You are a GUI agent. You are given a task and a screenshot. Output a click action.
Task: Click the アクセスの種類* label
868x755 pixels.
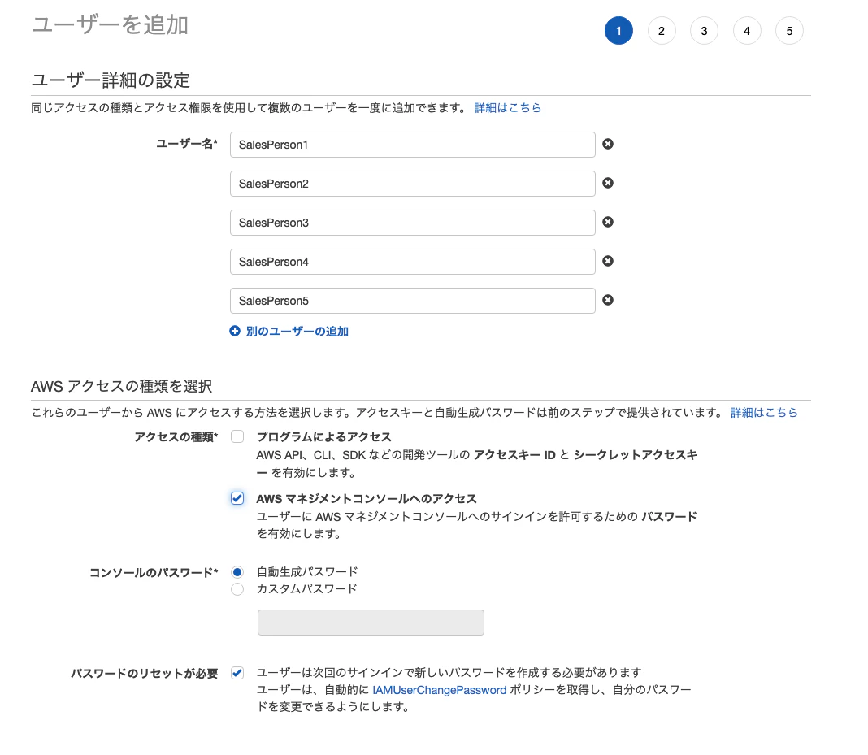pos(176,437)
